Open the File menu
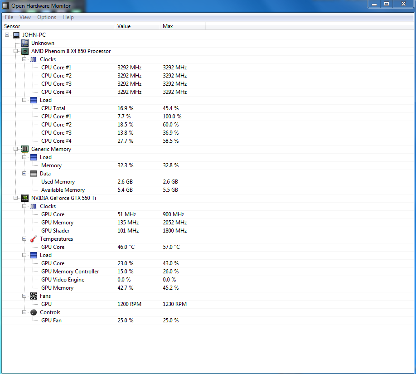The width and height of the screenshot is (416, 374). pos(9,17)
